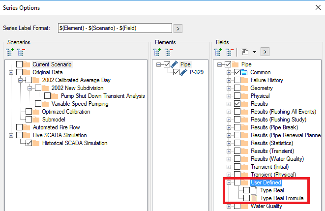Screen dimensions: 325x211
Task: Click Collapse All icon in Scenarios panel
Action: (21, 52)
